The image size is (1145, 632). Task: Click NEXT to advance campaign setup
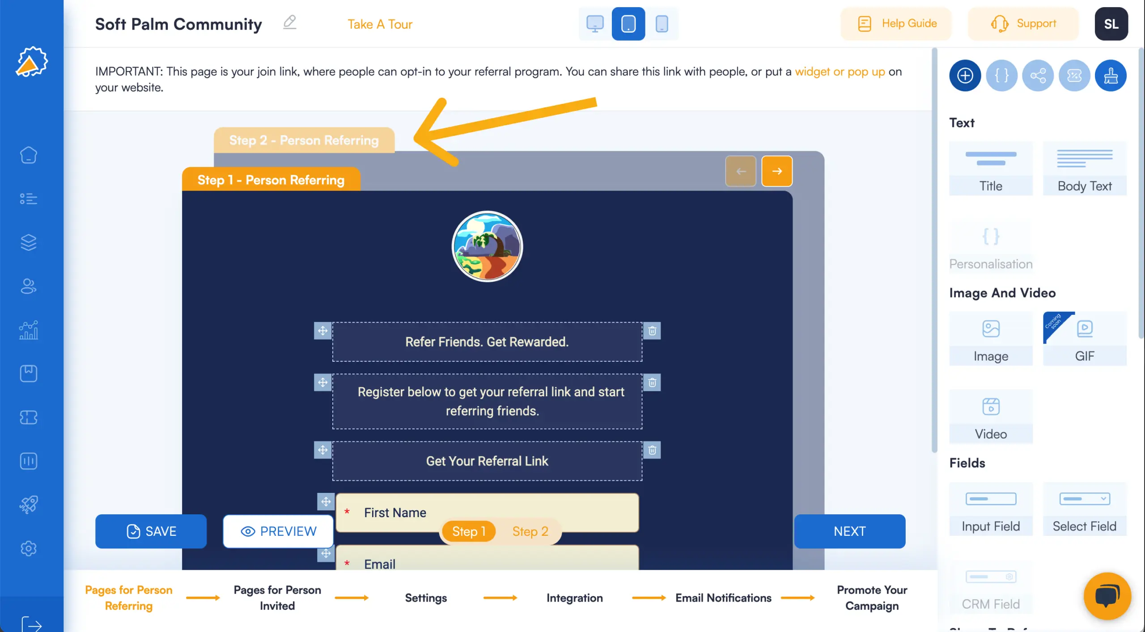pyautogui.click(x=848, y=531)
